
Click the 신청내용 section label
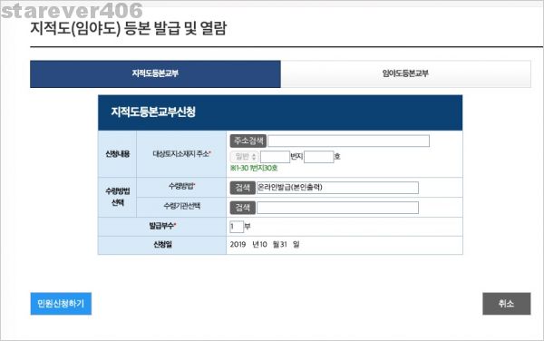click(118, 153)
